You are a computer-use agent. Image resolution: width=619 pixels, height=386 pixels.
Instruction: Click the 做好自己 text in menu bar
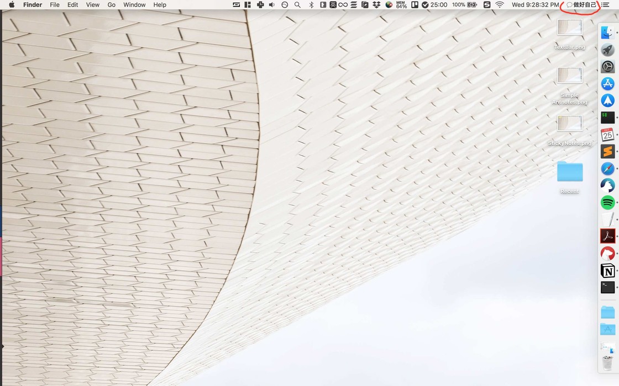coord(585,5)
